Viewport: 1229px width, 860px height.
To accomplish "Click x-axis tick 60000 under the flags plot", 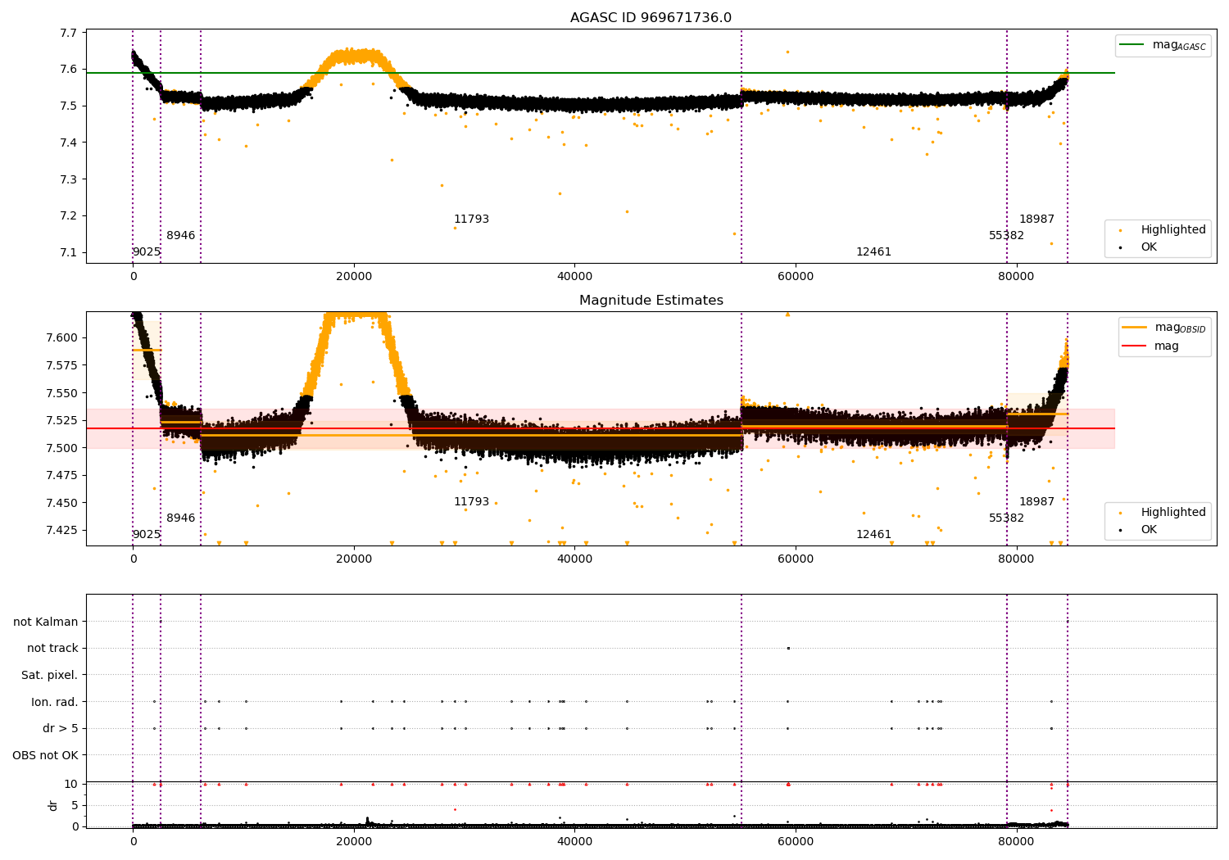I will pos(796,842).
